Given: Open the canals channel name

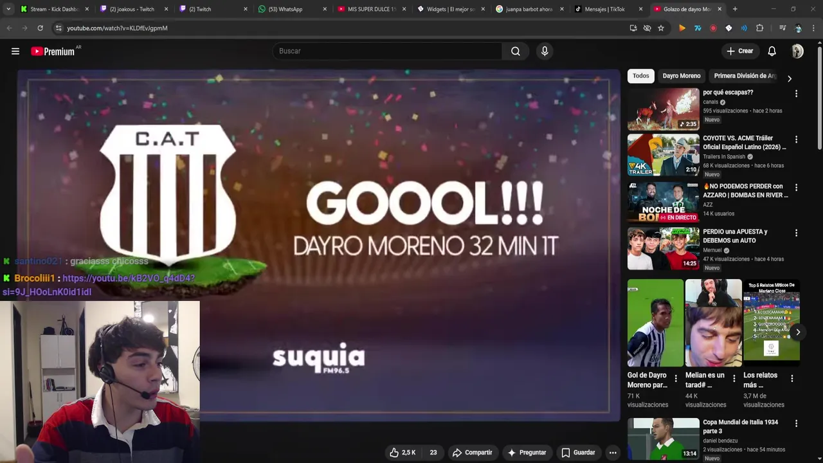Looking at the screenshot, I should coord(710,102).
